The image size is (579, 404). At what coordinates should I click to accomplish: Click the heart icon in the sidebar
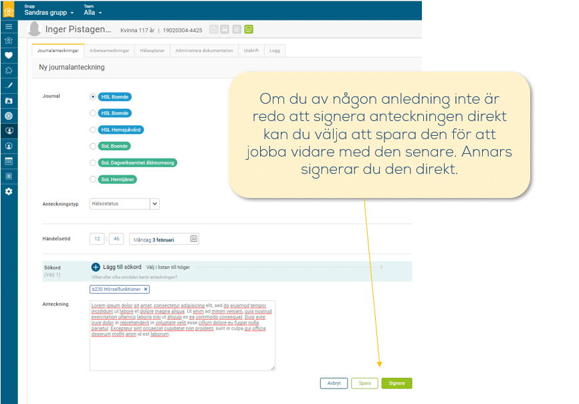(x=9, y=56)
